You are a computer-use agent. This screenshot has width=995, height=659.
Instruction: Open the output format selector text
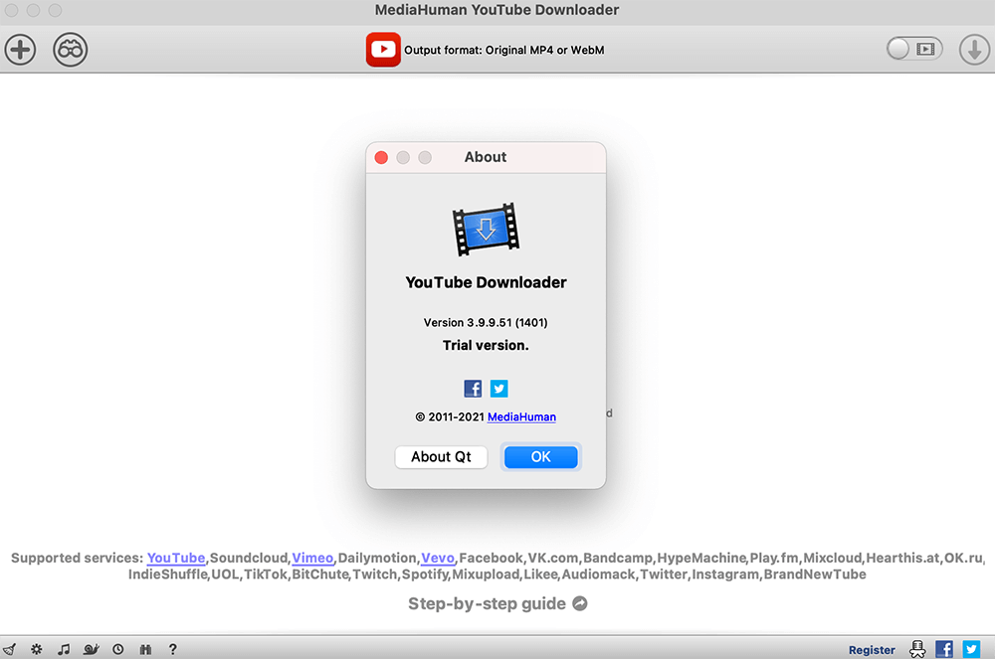[x=503, y=50]
